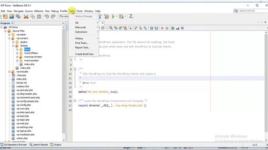Open the Search Results tab
268x150 pixels.
coord(39,145)
